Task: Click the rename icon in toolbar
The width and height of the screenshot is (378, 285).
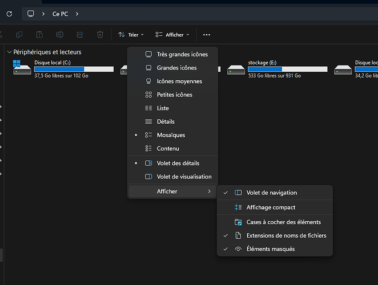Action: tap(59, 35)
